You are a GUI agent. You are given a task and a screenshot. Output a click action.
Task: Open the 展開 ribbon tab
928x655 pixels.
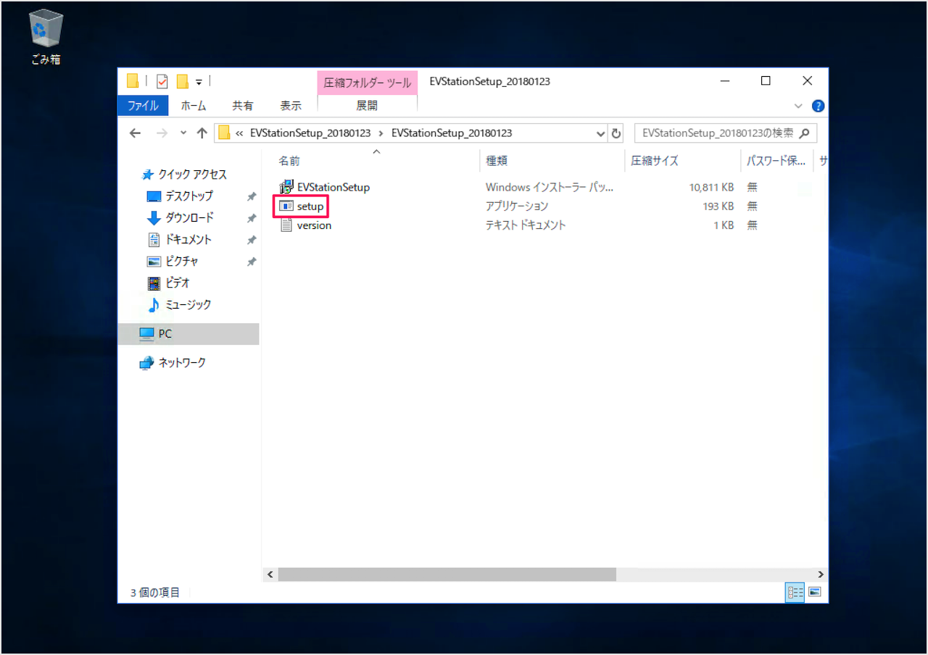pyautogui.click(x=367, y=106)
